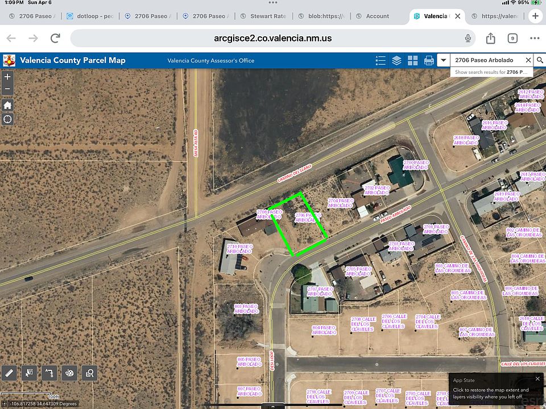Click the map Home extent button

7,105
